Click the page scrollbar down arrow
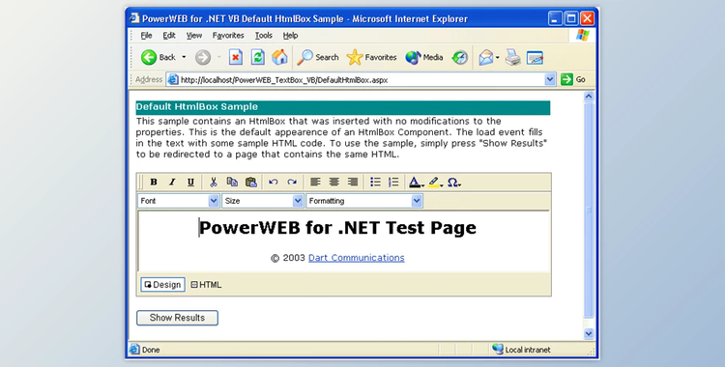This screenshot has width=725, height=367. (589, 334)
